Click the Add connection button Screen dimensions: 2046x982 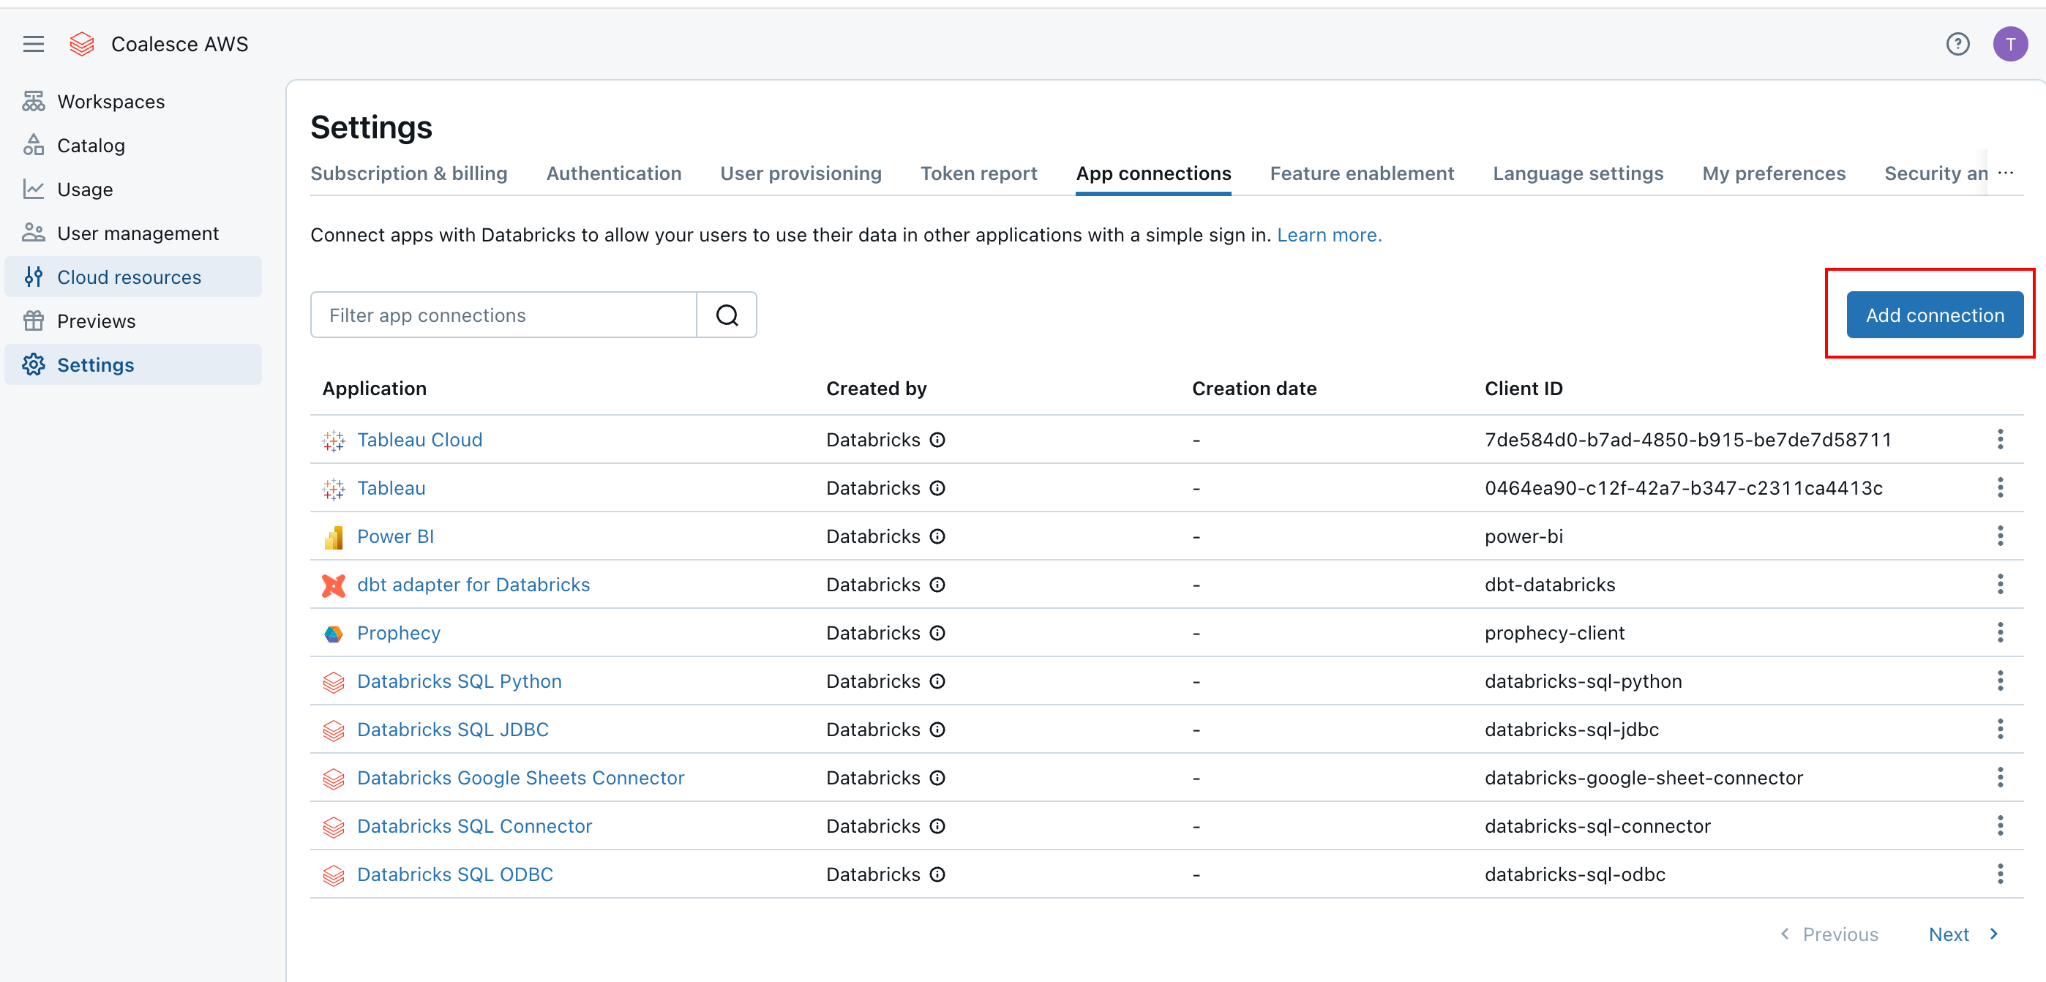(1935, 315)
